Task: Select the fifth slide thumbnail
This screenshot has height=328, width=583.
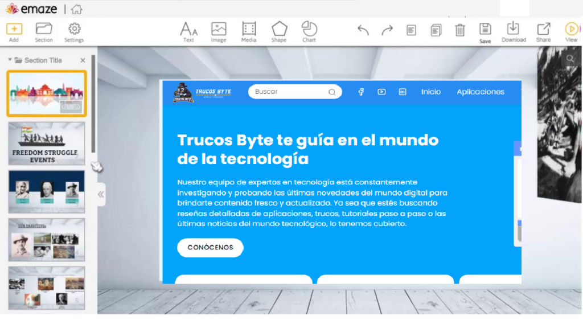Action: (47, 288)
